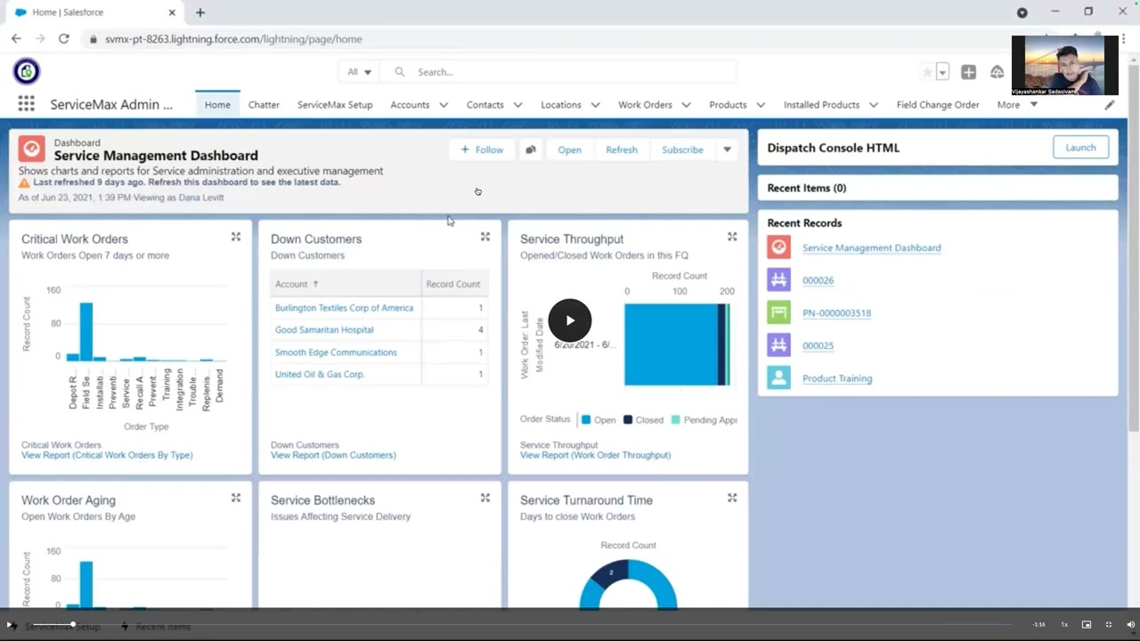
Task: Edit navigation bar with pencil icon
Action: click(1110, 105)
